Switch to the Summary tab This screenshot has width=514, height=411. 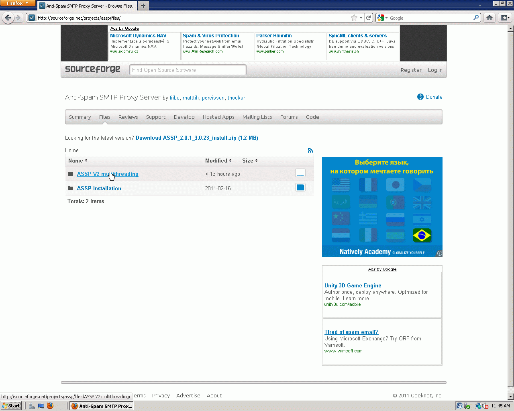pyautogui.click(x=80, y=117)
